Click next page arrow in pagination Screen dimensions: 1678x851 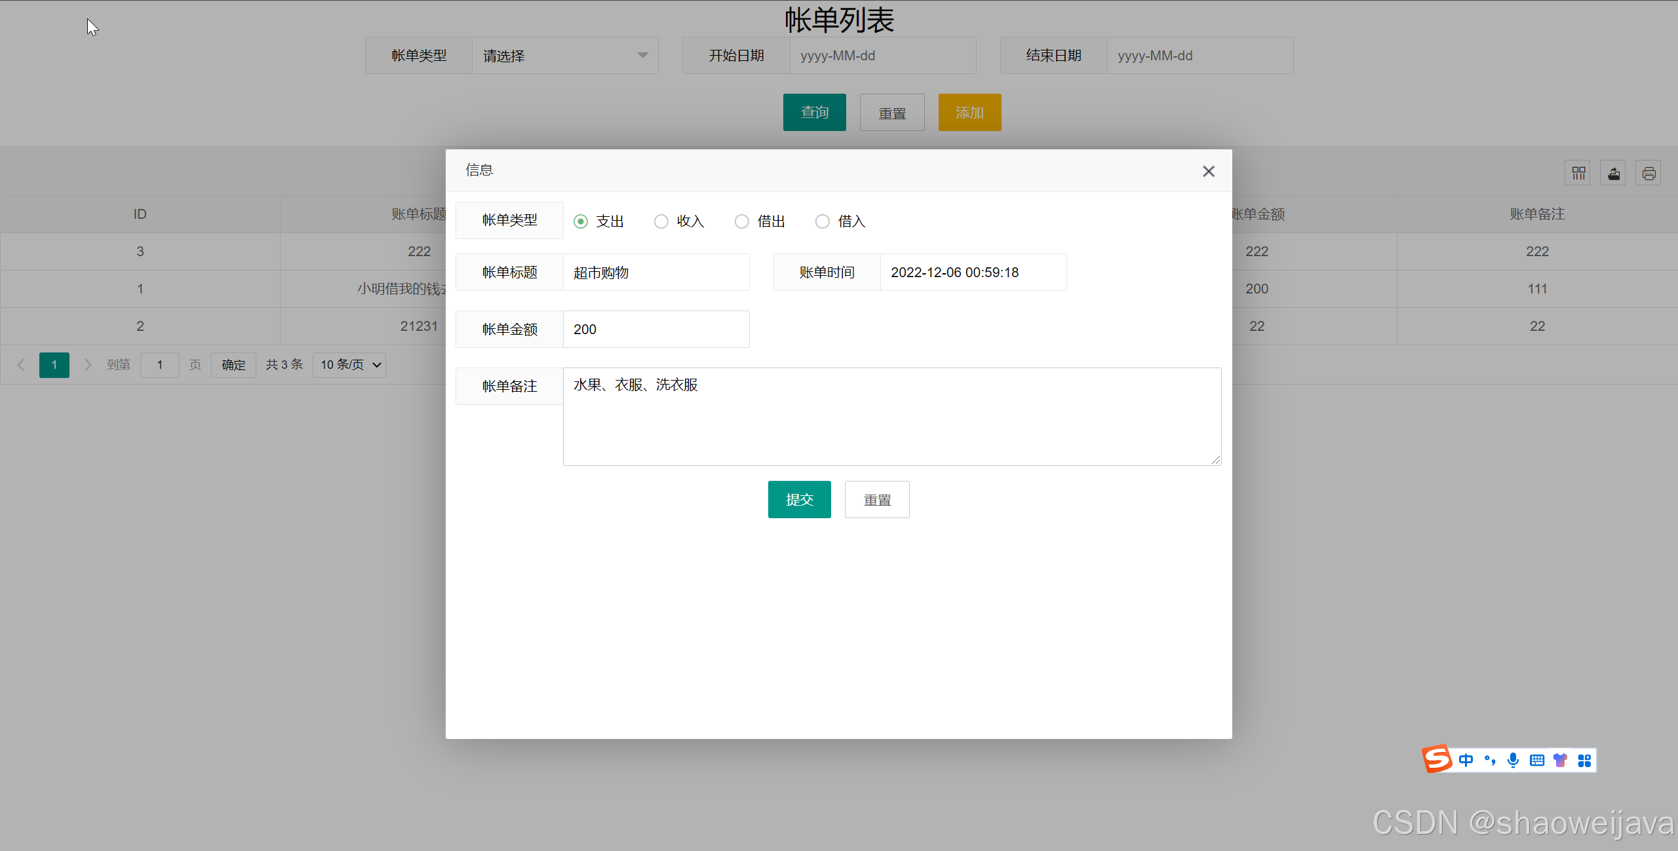click(x=88, y=365)
